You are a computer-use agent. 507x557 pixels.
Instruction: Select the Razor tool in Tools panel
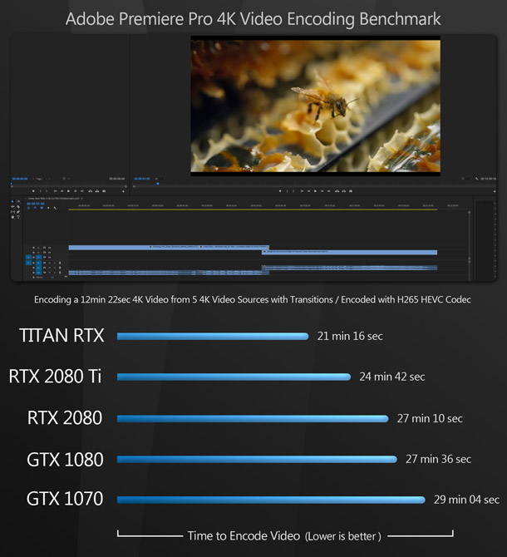[18, 207]
